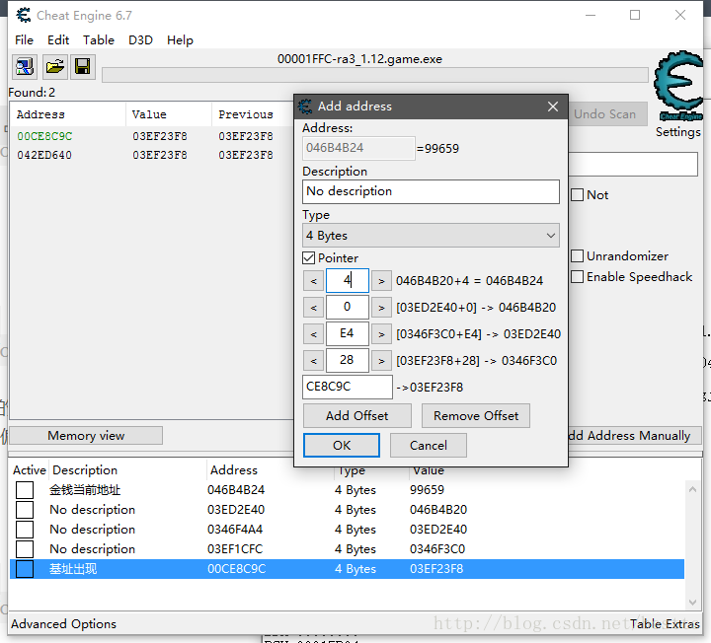The width and height of the screenshot is (711, 643).
Task: Click Add Offset button
Action: pos(356,416)
